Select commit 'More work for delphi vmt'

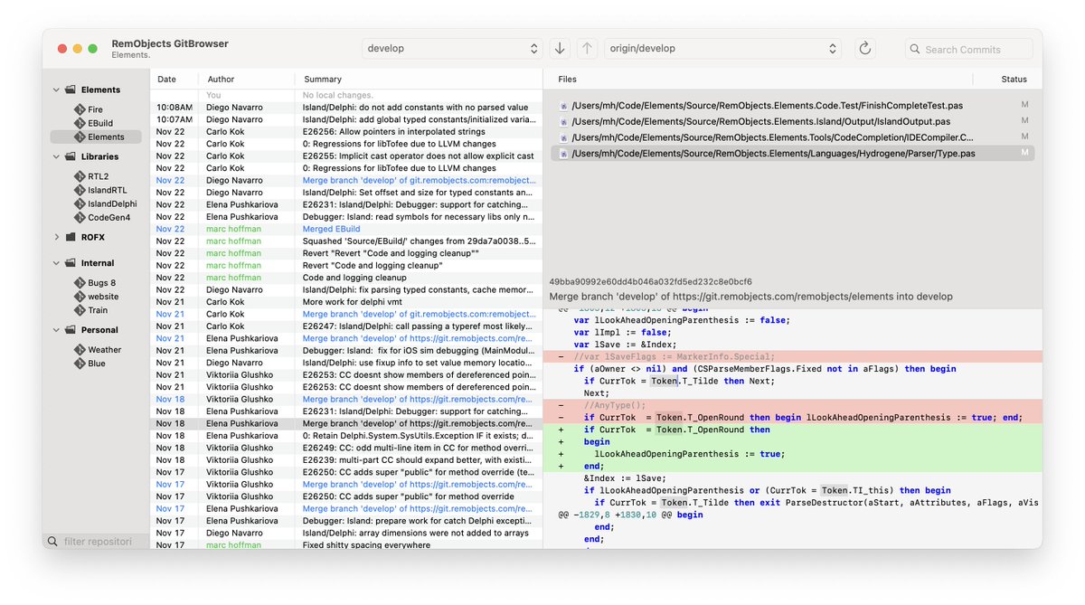pos(346,302)
